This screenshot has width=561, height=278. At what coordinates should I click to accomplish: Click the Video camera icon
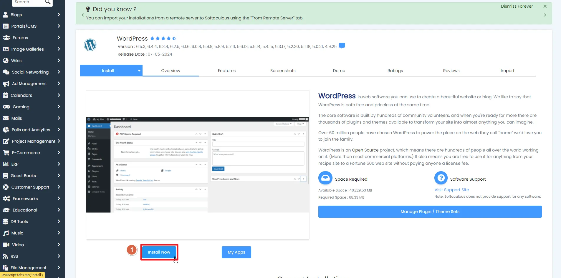6,245
